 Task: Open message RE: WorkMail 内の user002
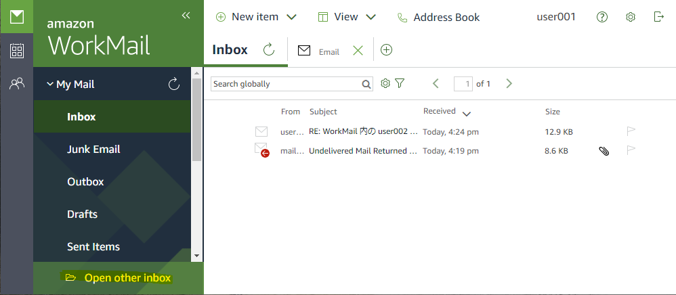click(363, 132)
